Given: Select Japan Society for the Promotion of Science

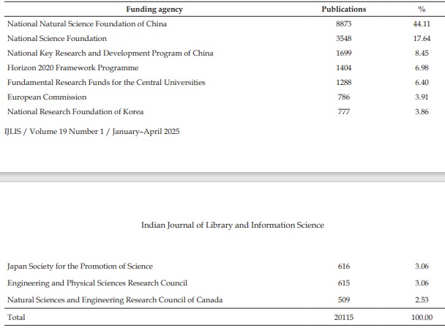Looking at the screenshot, I should (x=80, y=266).
